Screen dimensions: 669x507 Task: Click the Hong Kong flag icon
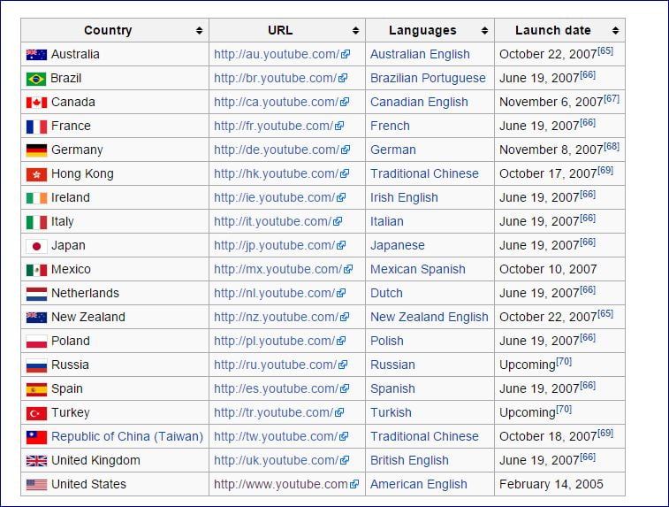(36, 173)
